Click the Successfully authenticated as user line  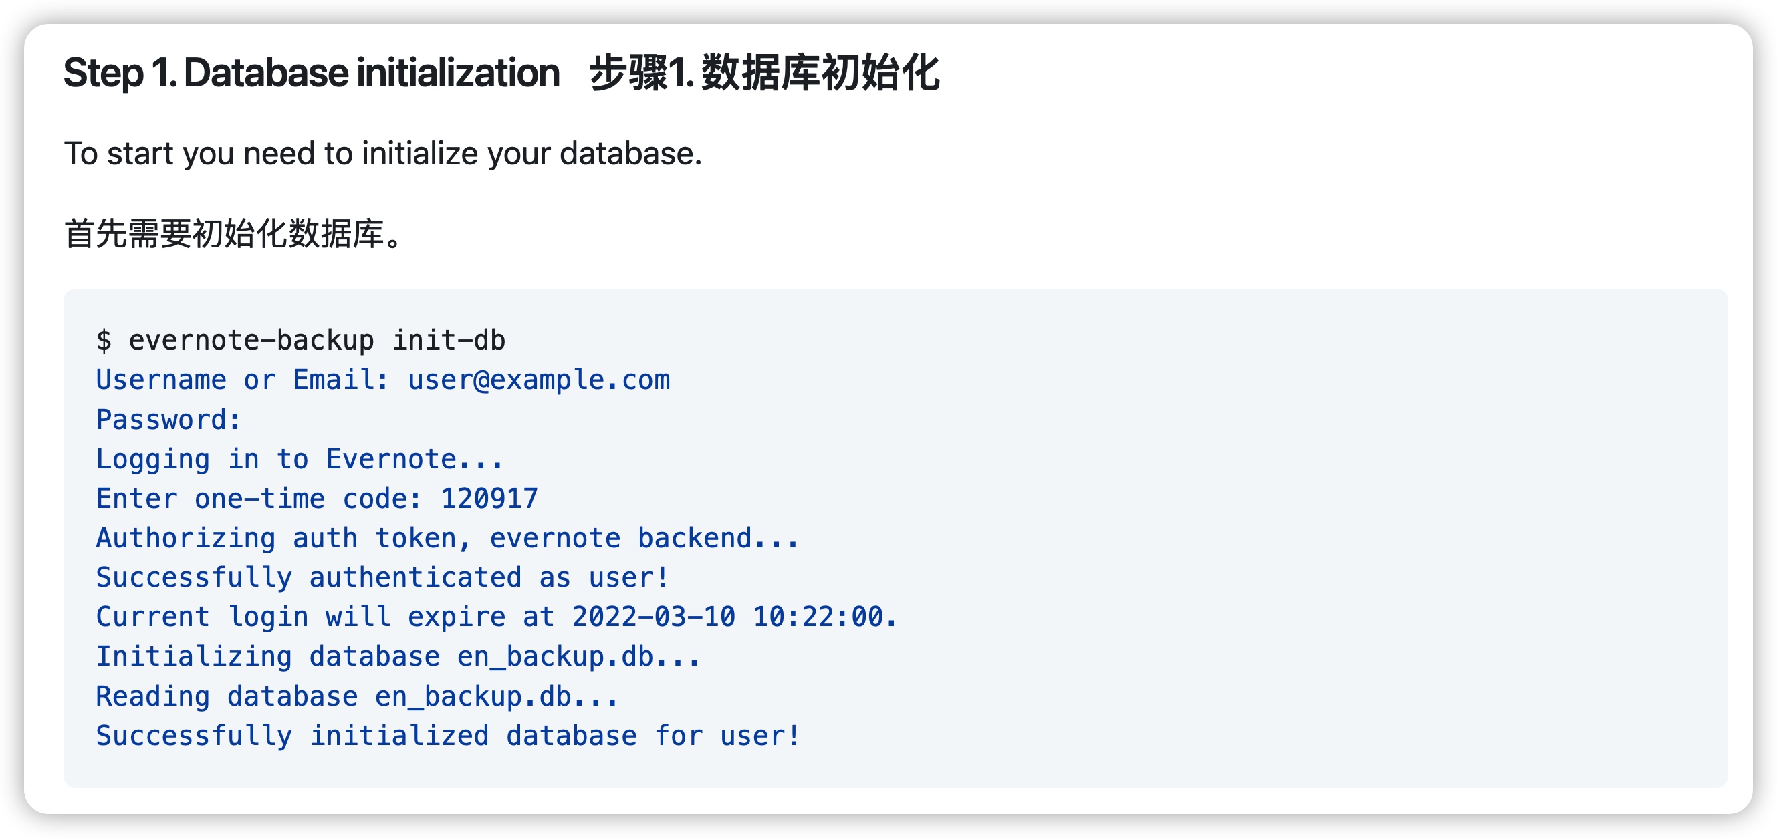coord(383,578)
